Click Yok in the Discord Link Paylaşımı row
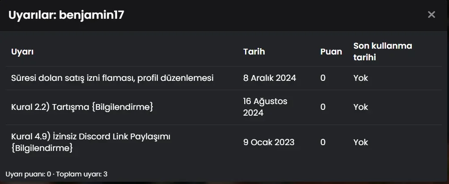The image size is (449, 184). (360, 142)
